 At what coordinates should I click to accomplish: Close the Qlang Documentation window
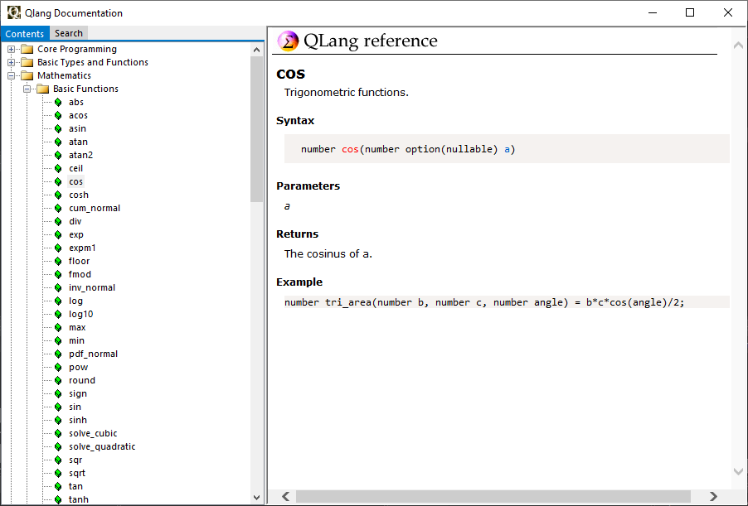click(728, 13)
